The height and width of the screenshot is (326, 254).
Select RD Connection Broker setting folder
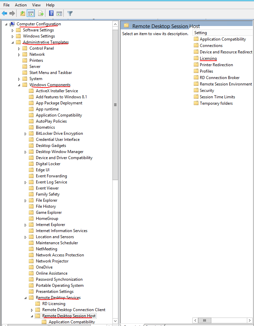point(219,78)
